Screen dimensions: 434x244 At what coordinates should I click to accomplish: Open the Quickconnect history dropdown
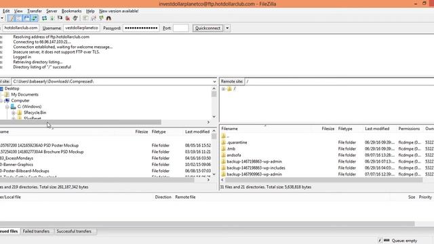[227, 28]
